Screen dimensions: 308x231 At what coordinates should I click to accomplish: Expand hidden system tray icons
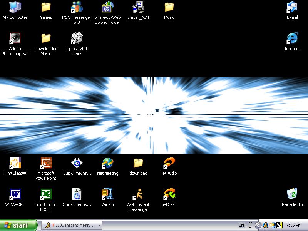pos(258,225)
